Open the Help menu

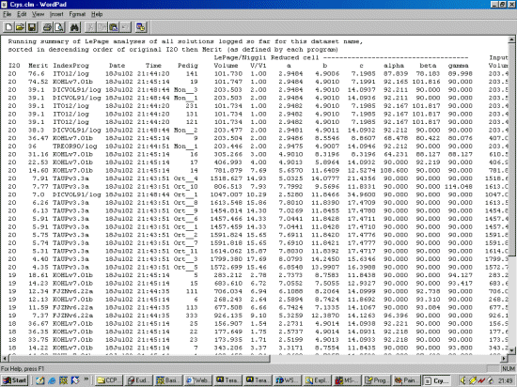pyautogui.click(x=97, y=14)
